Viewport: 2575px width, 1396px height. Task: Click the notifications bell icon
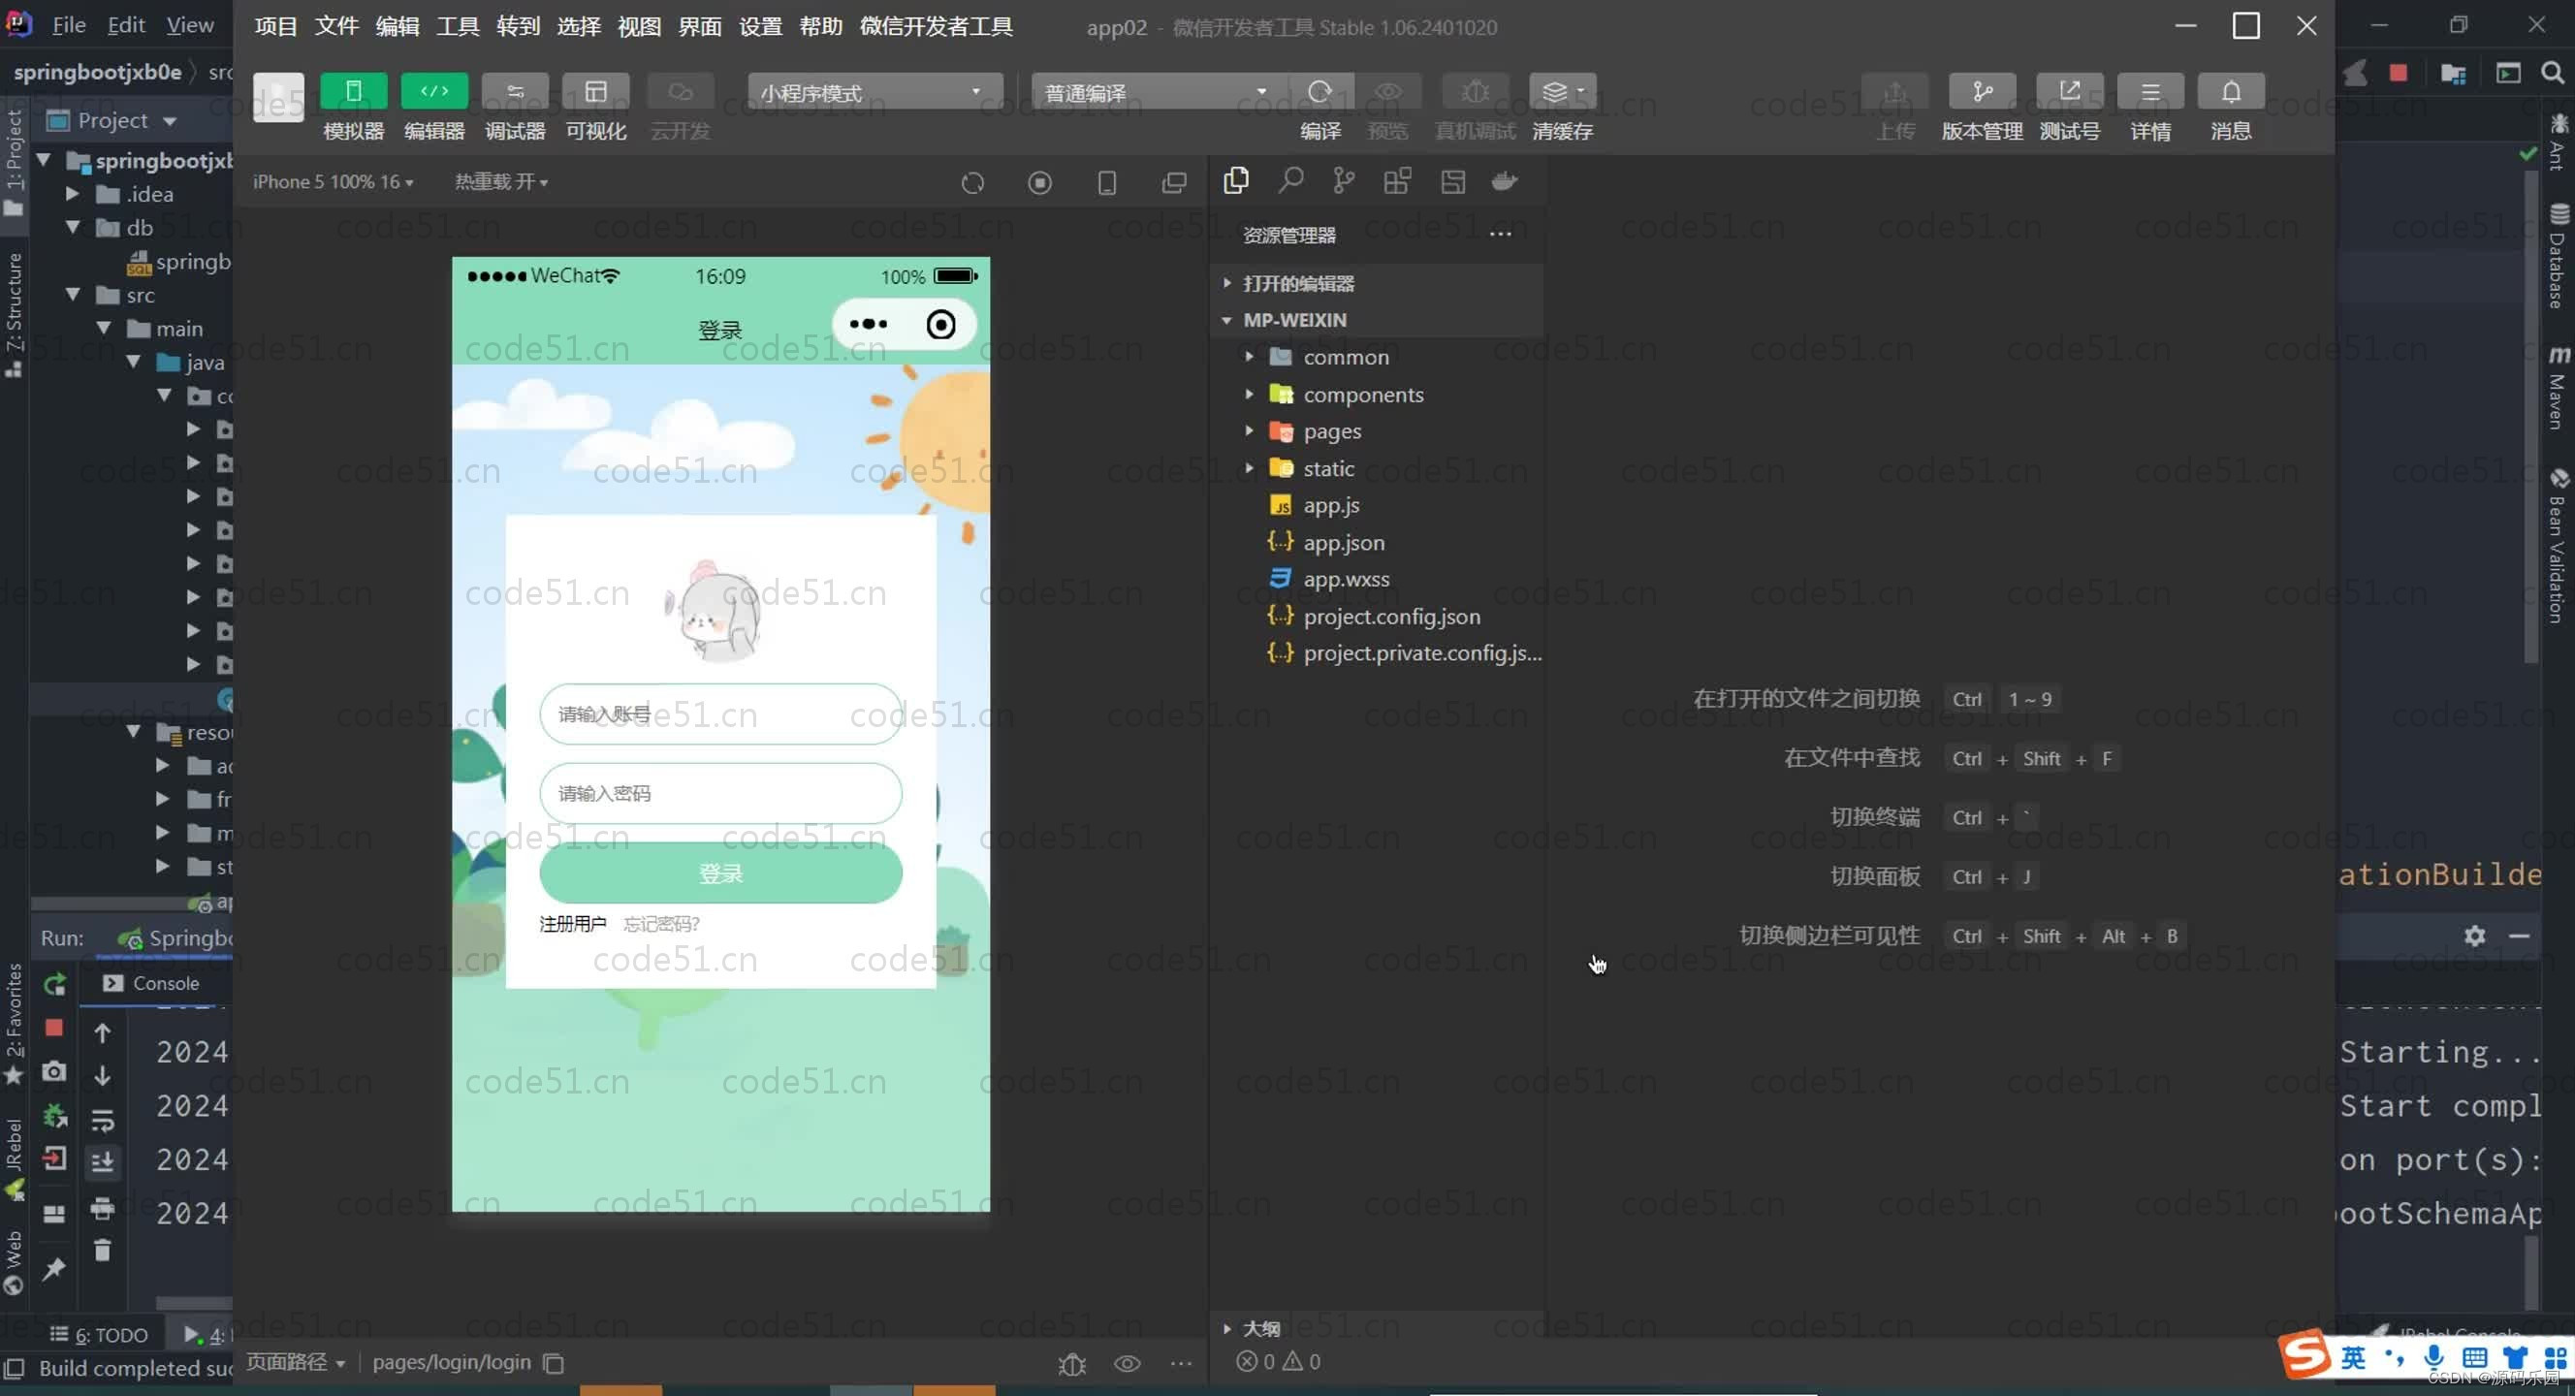coord(2230,92)
